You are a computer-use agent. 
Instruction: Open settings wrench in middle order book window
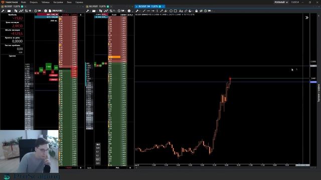tap(87, 11)
